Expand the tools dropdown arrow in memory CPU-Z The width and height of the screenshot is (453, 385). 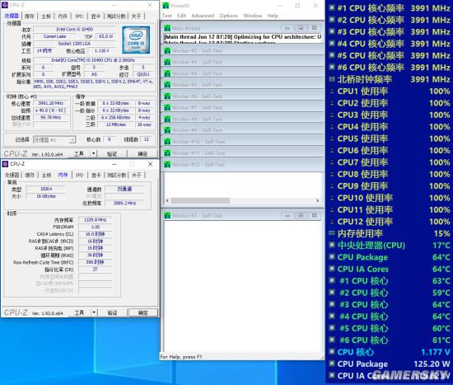(x=94, y=312)
